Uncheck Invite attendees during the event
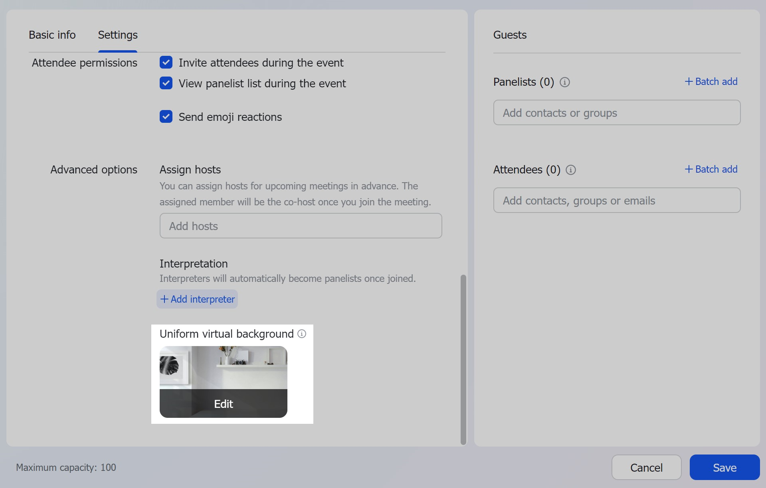Viewport: 766px width, 488px height. click(166, 62)
